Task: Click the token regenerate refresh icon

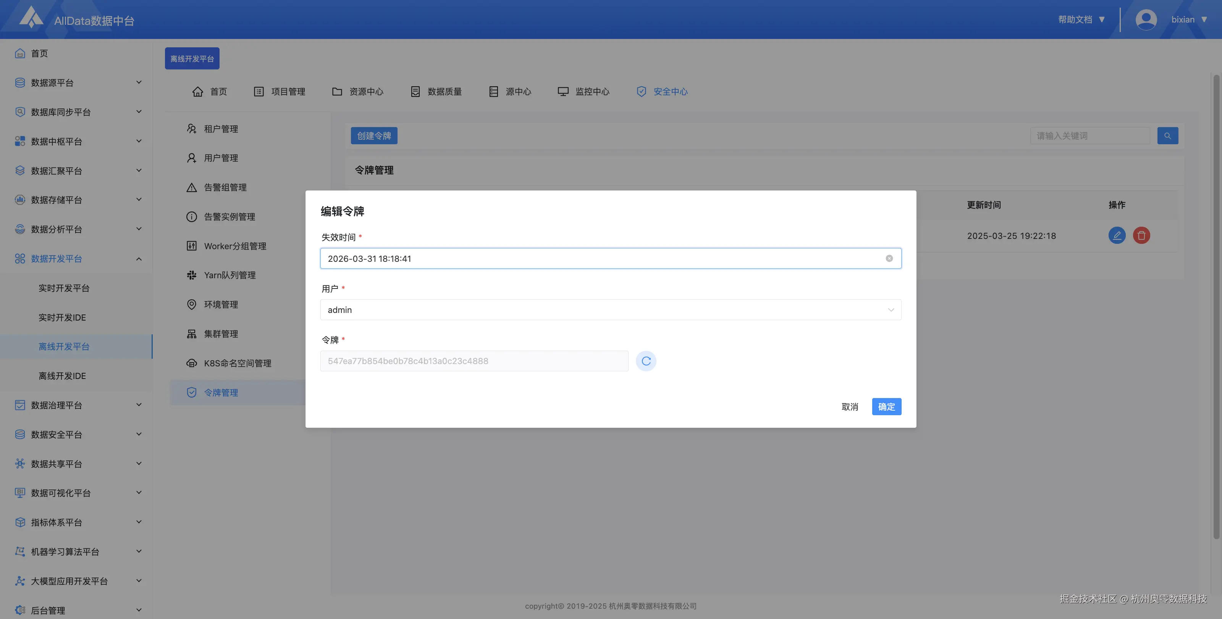Action: coord(646,361)
